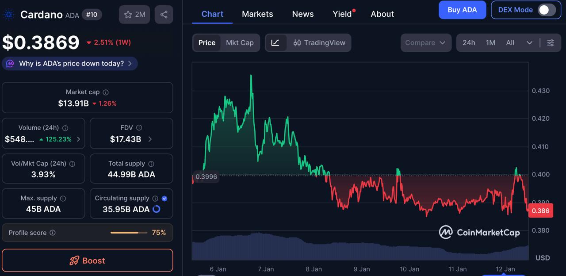Click the Profile score progress bar
This screenshot has height=276, width=566.
point(129,232)
